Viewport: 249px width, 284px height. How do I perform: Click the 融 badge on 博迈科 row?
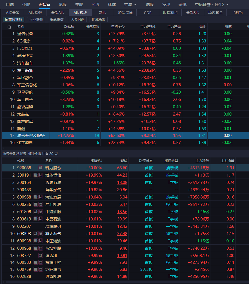click(41, 256)
